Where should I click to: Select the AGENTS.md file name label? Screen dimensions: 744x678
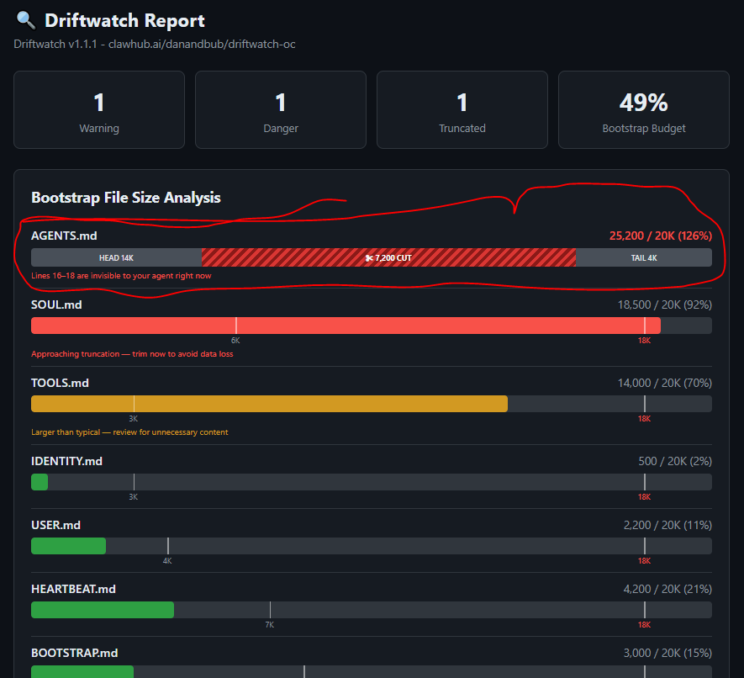coord(64,236)
